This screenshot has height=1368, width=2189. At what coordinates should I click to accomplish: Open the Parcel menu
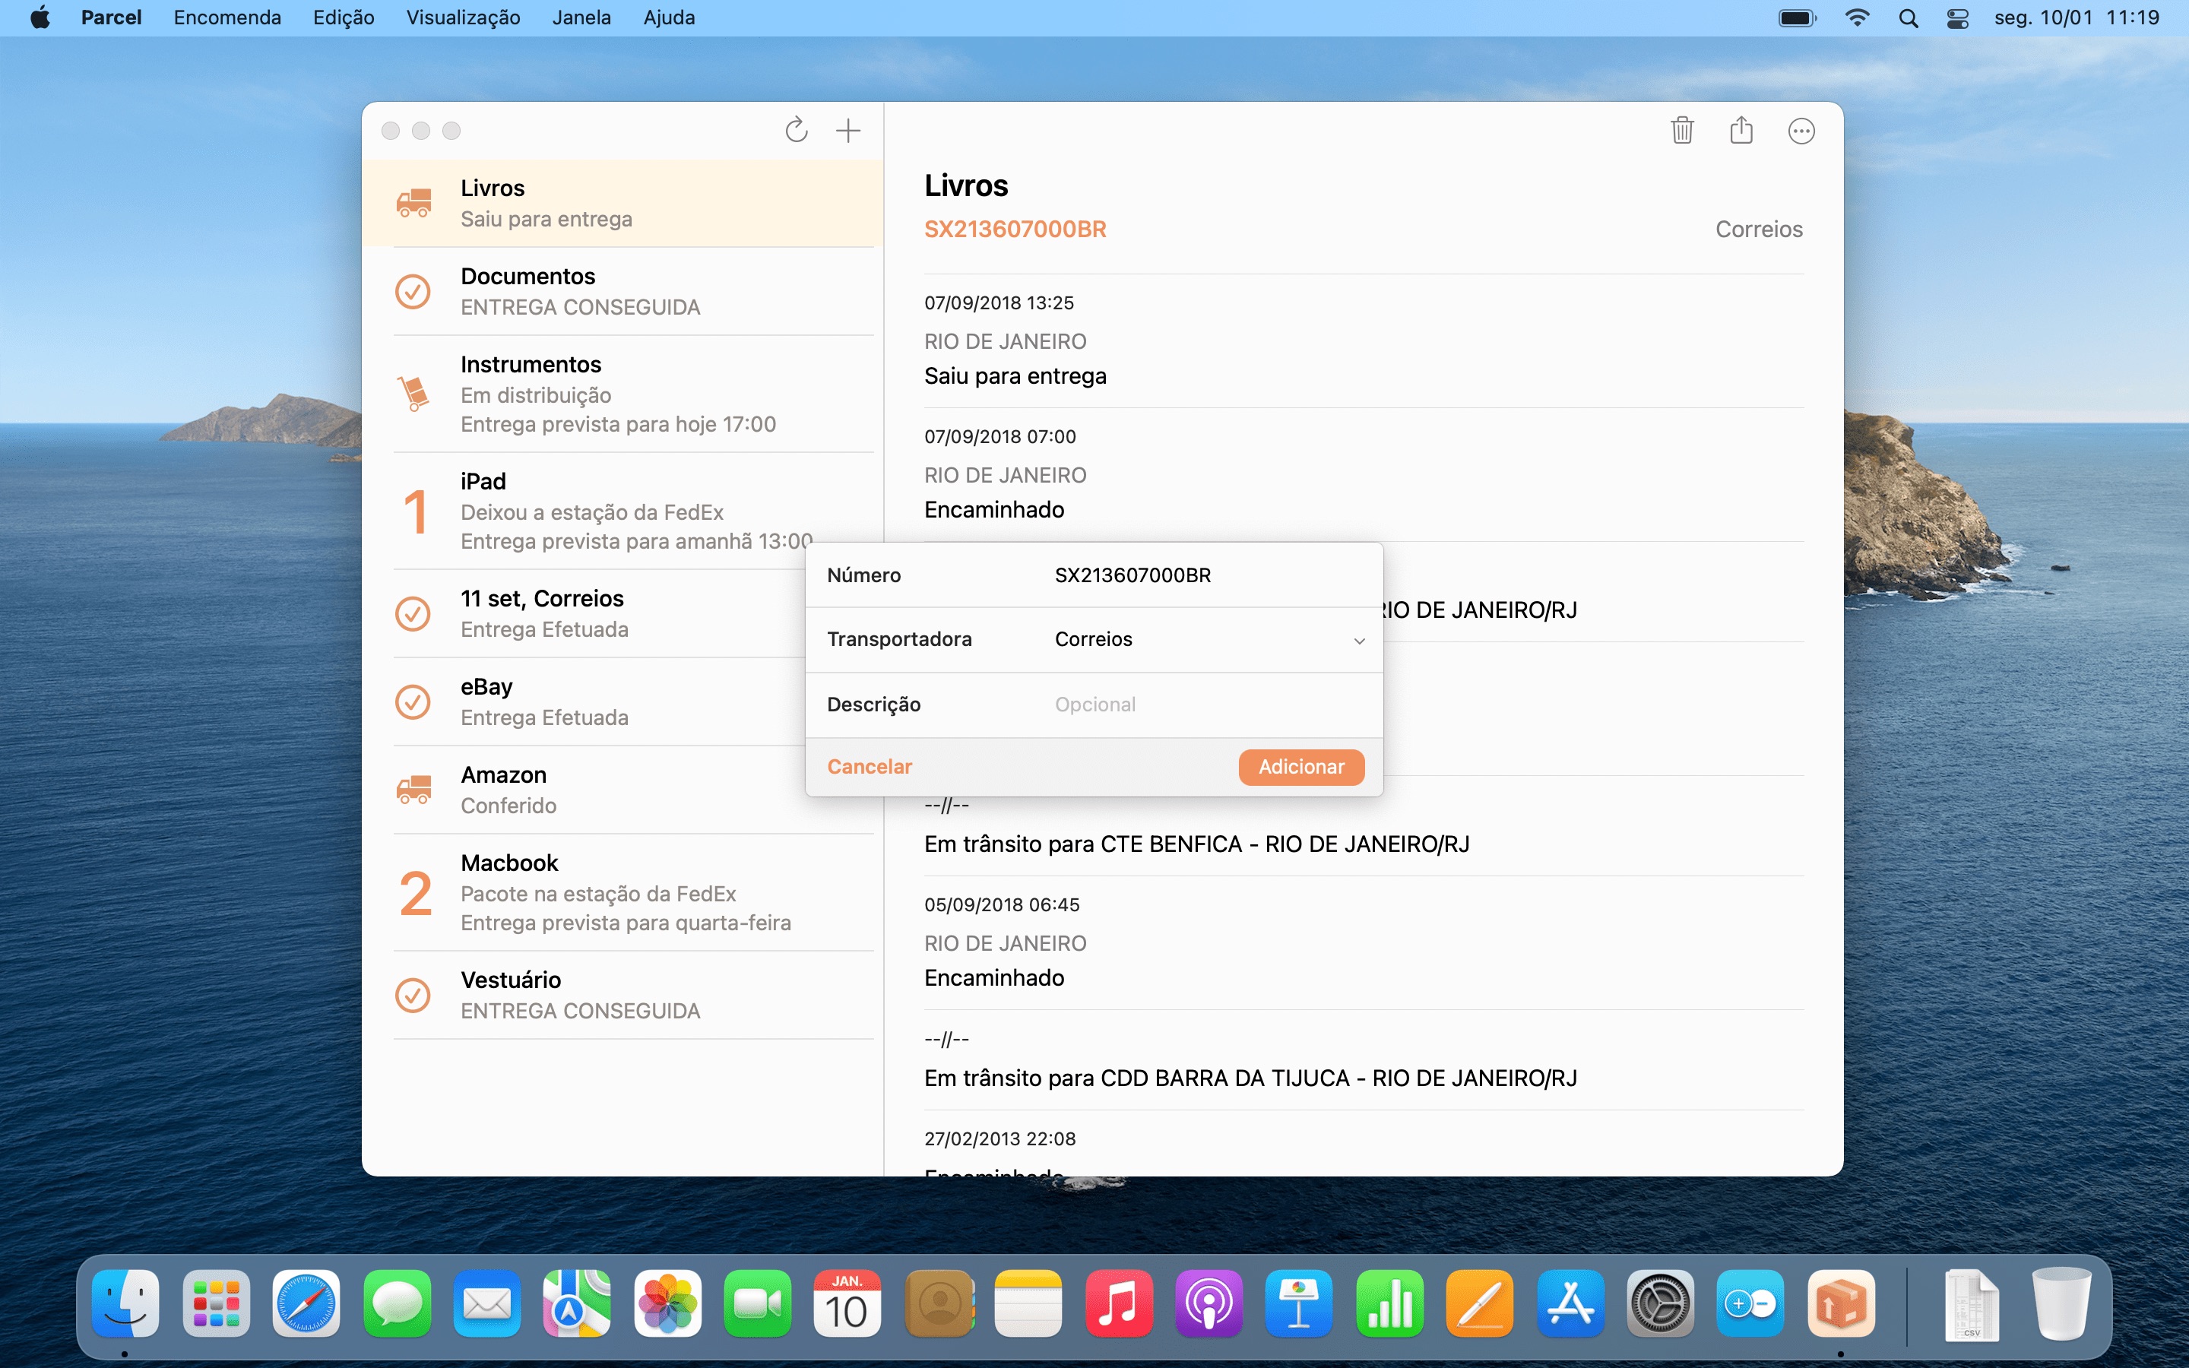111,18
